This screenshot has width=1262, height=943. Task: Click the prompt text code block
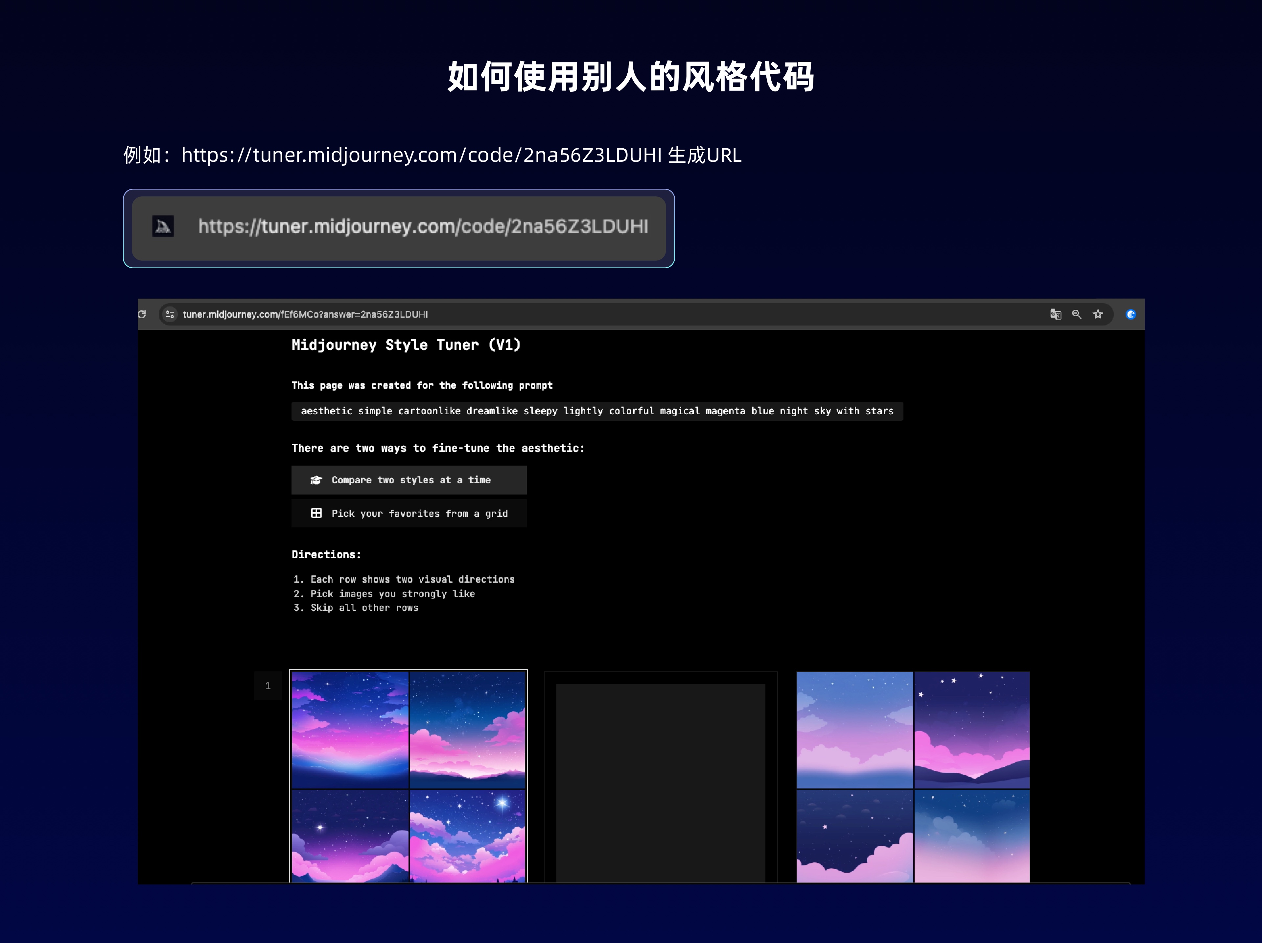[x=597, y=411]
